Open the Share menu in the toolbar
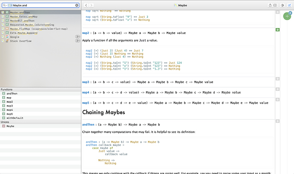 coord(270,5)
